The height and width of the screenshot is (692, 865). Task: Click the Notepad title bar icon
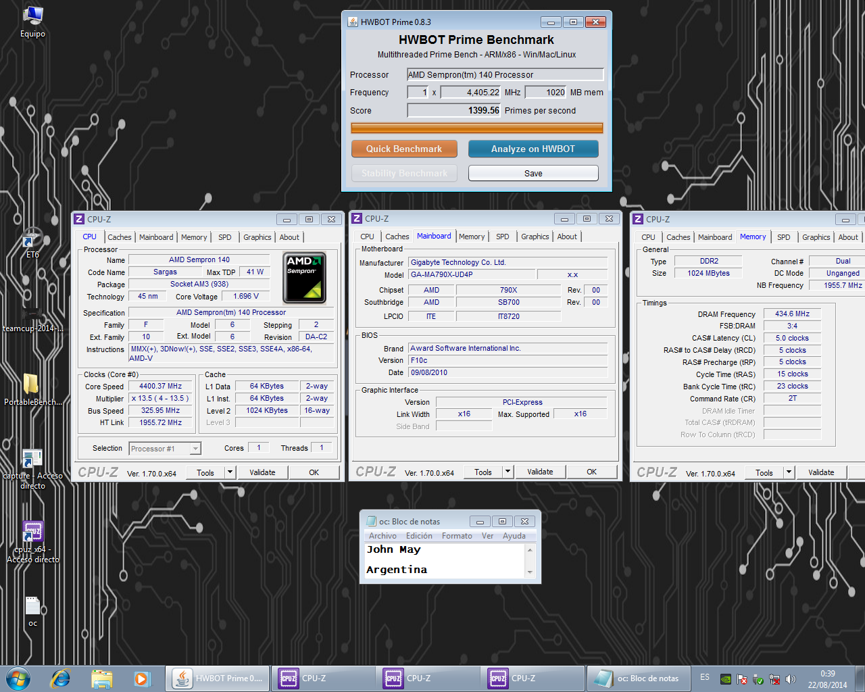point(371,521)
